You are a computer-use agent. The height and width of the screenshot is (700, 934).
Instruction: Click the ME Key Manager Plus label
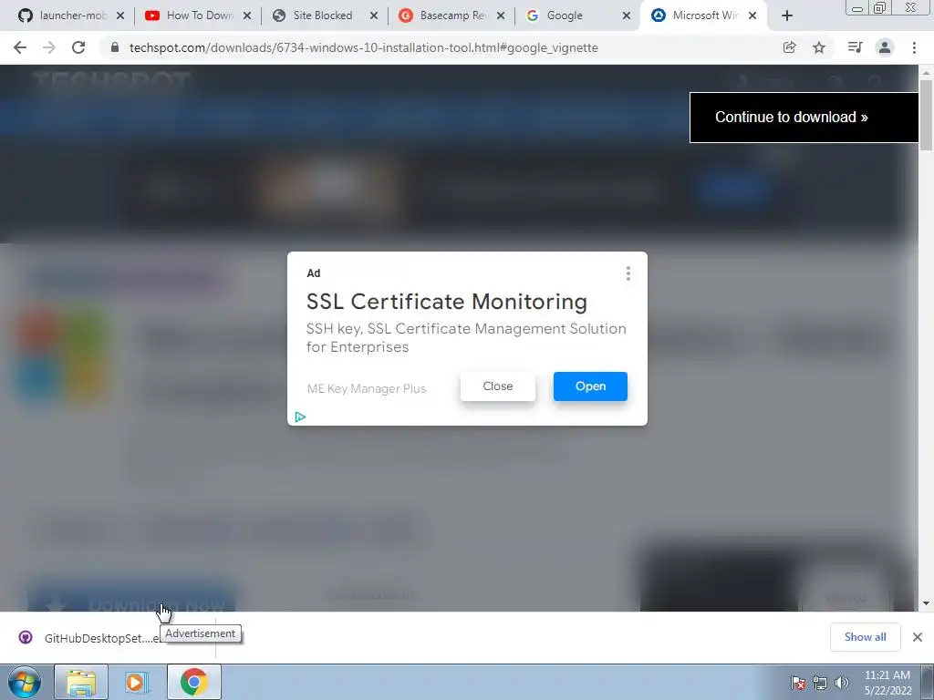367,388
